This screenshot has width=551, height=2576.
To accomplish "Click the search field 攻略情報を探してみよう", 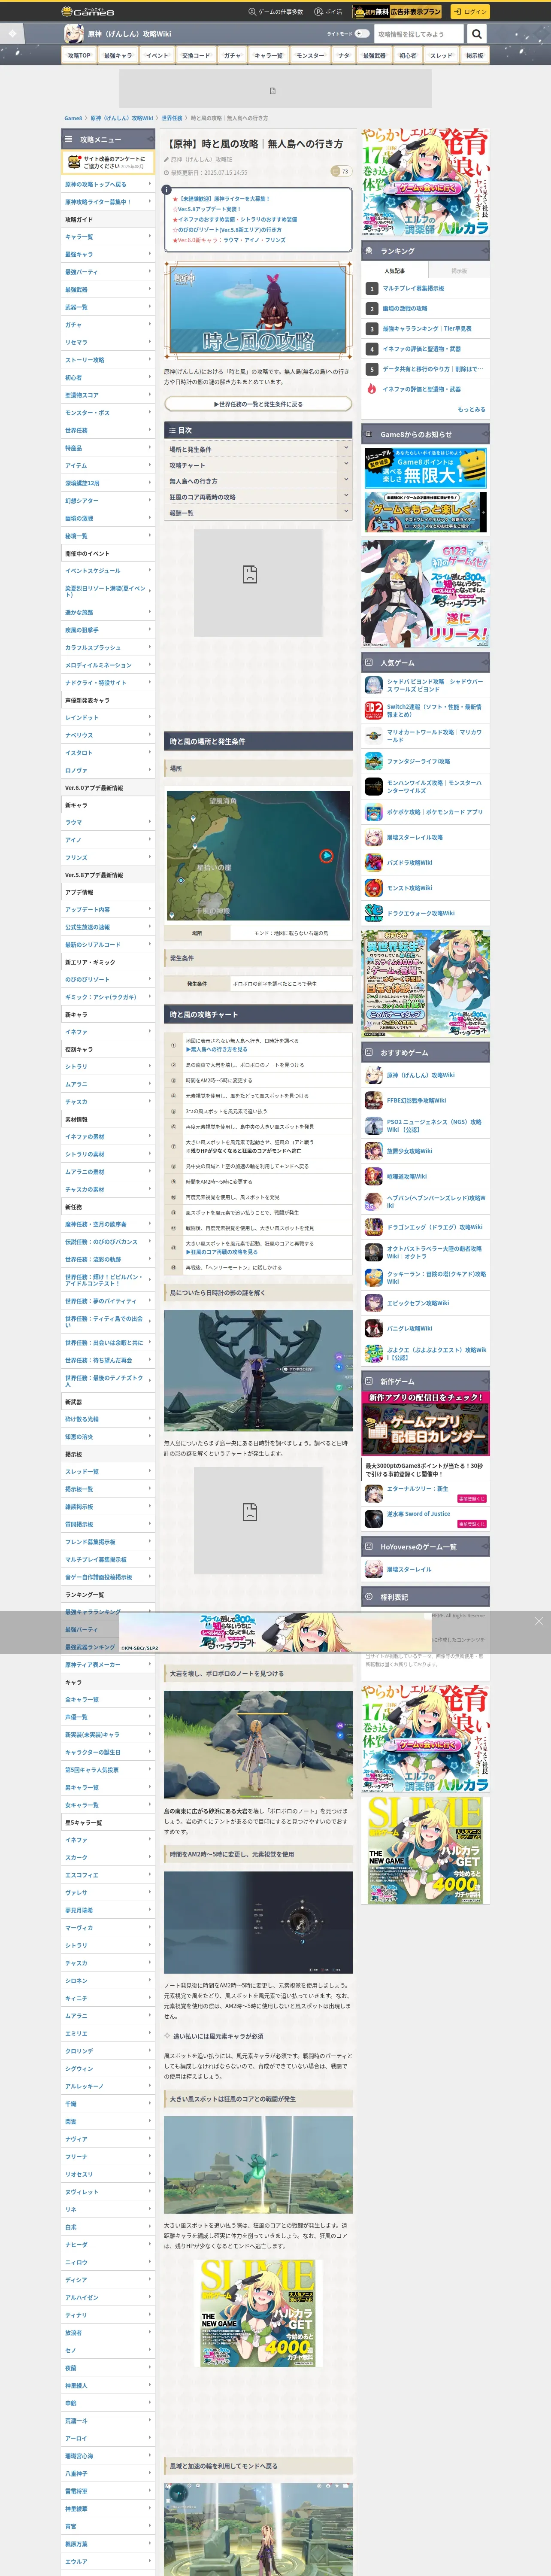I will (x=419, y=34).
